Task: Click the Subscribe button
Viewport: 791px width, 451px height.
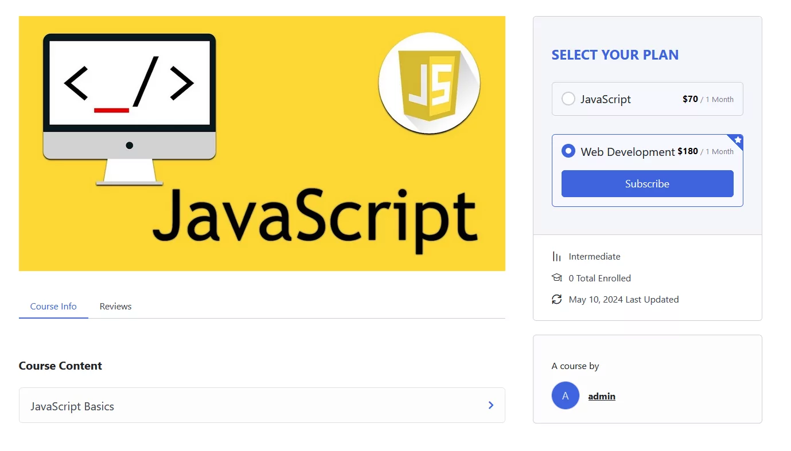Action: pyautogui.click(x=647, y=183)
